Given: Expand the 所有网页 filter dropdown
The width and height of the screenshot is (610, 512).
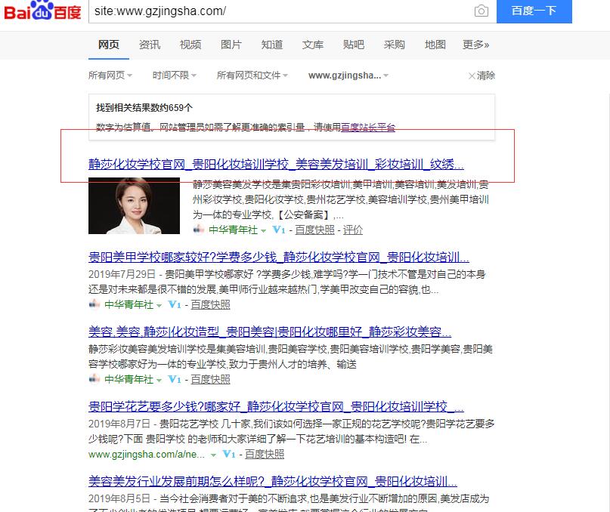Looking at the screenshot, I should [x=110, y=75].
